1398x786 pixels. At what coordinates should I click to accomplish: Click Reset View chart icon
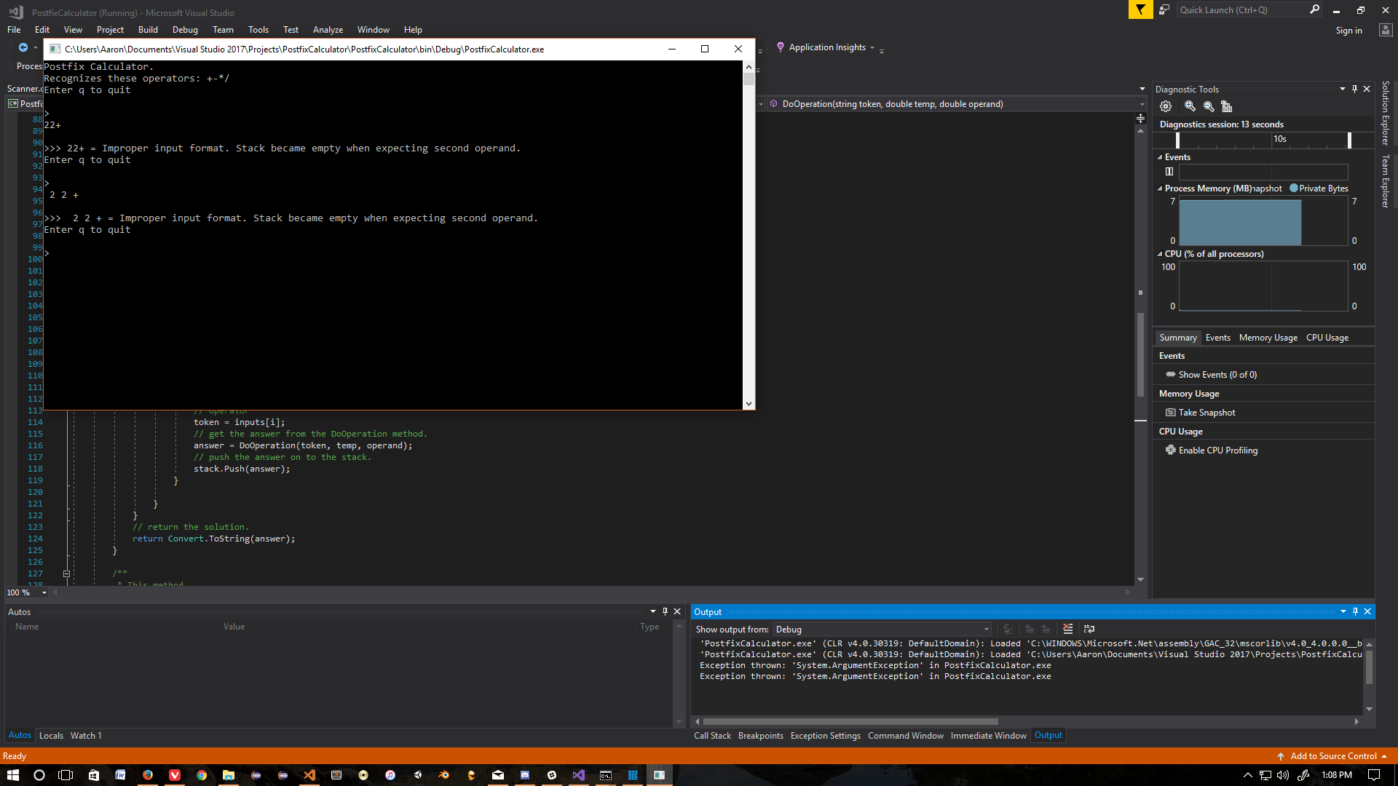click(x=1227, y=106)
